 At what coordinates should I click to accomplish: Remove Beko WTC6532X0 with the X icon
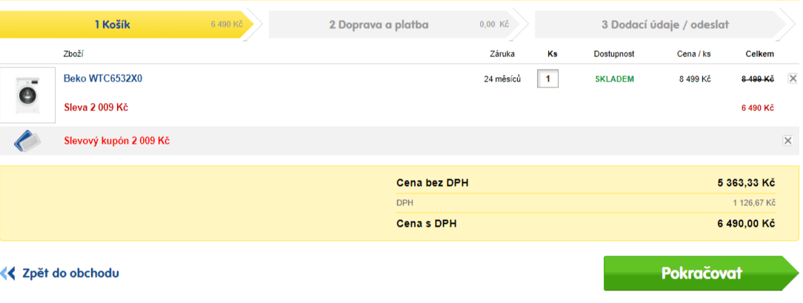tap(792, 79)
